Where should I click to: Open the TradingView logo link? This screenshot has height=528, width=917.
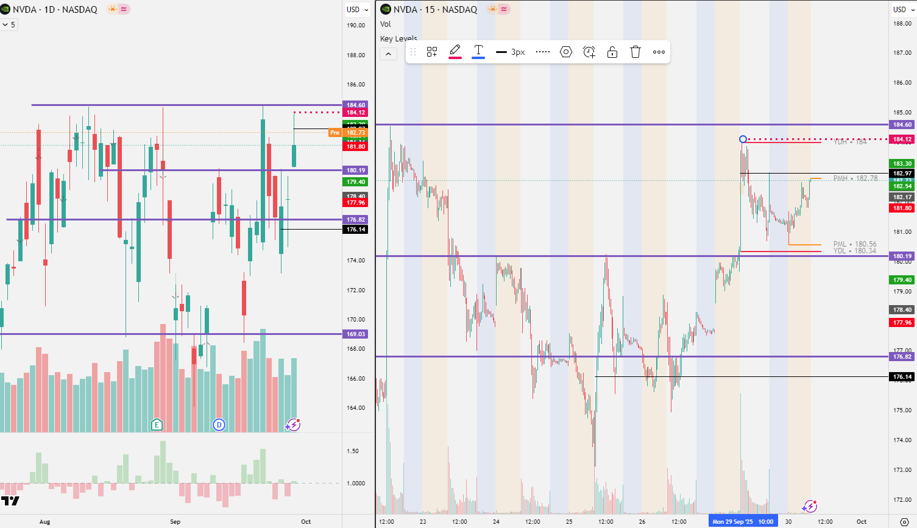point(10,501)
